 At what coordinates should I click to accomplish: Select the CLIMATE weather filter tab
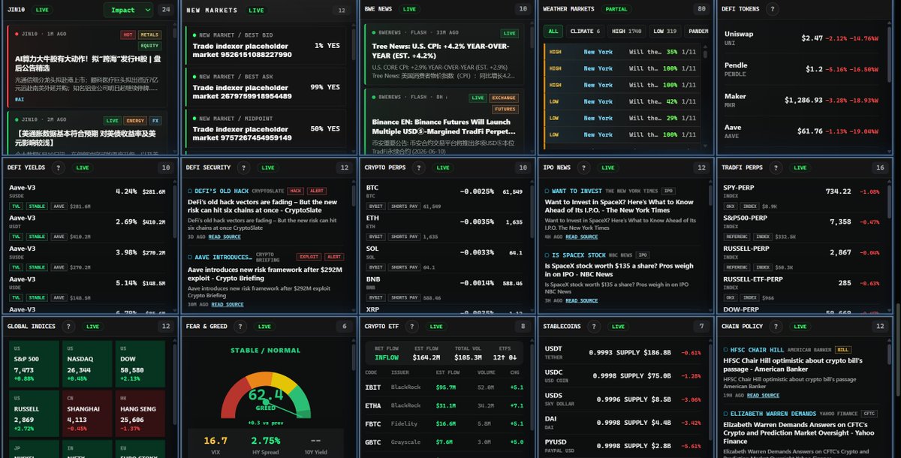[x=586, y=32]
